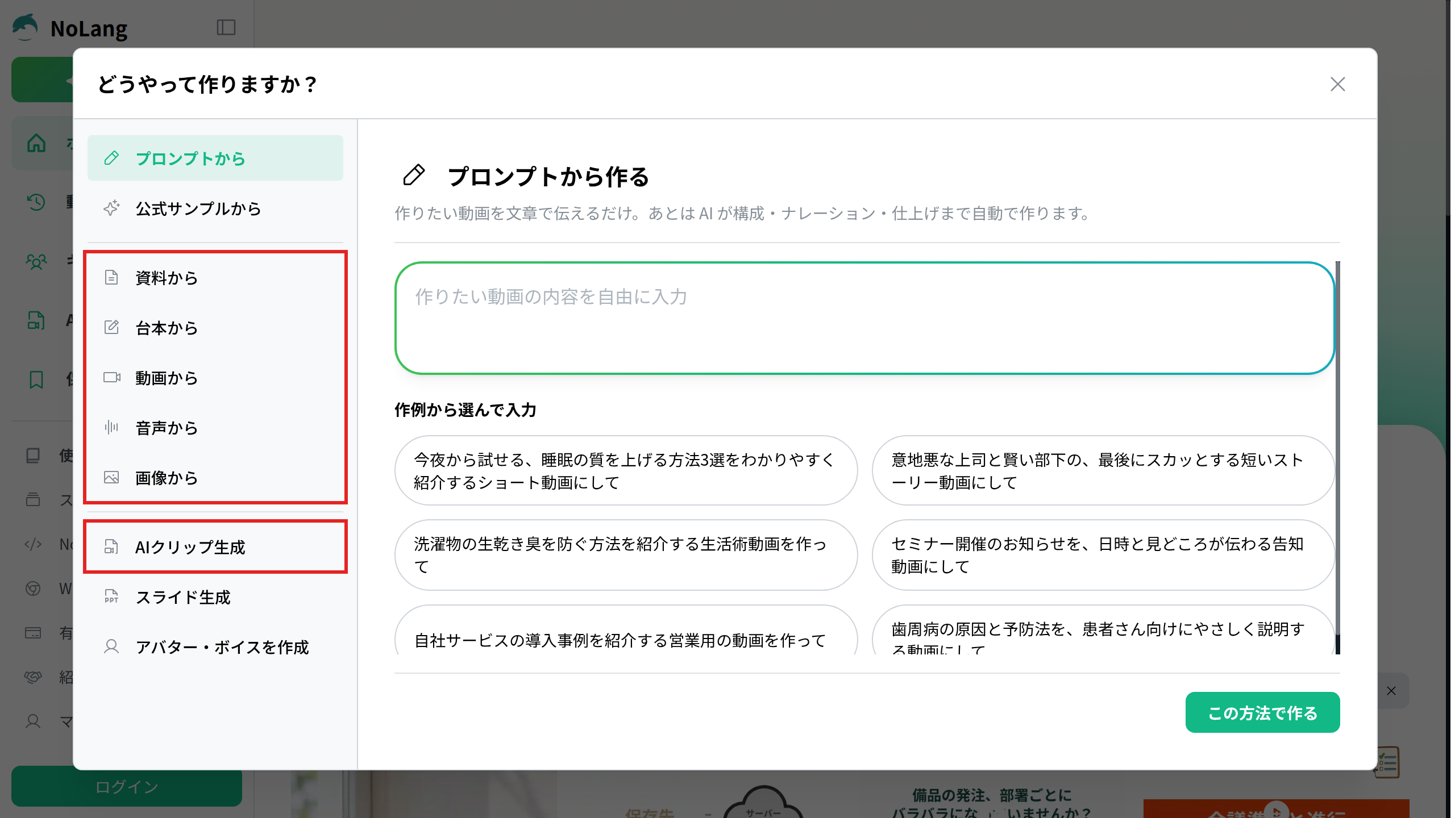Select 画像から option

(215, 478)
